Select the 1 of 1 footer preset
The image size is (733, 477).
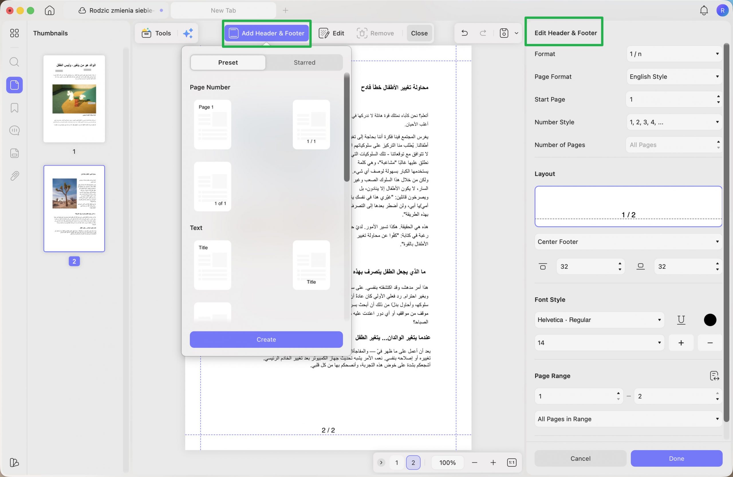(212, 187)
